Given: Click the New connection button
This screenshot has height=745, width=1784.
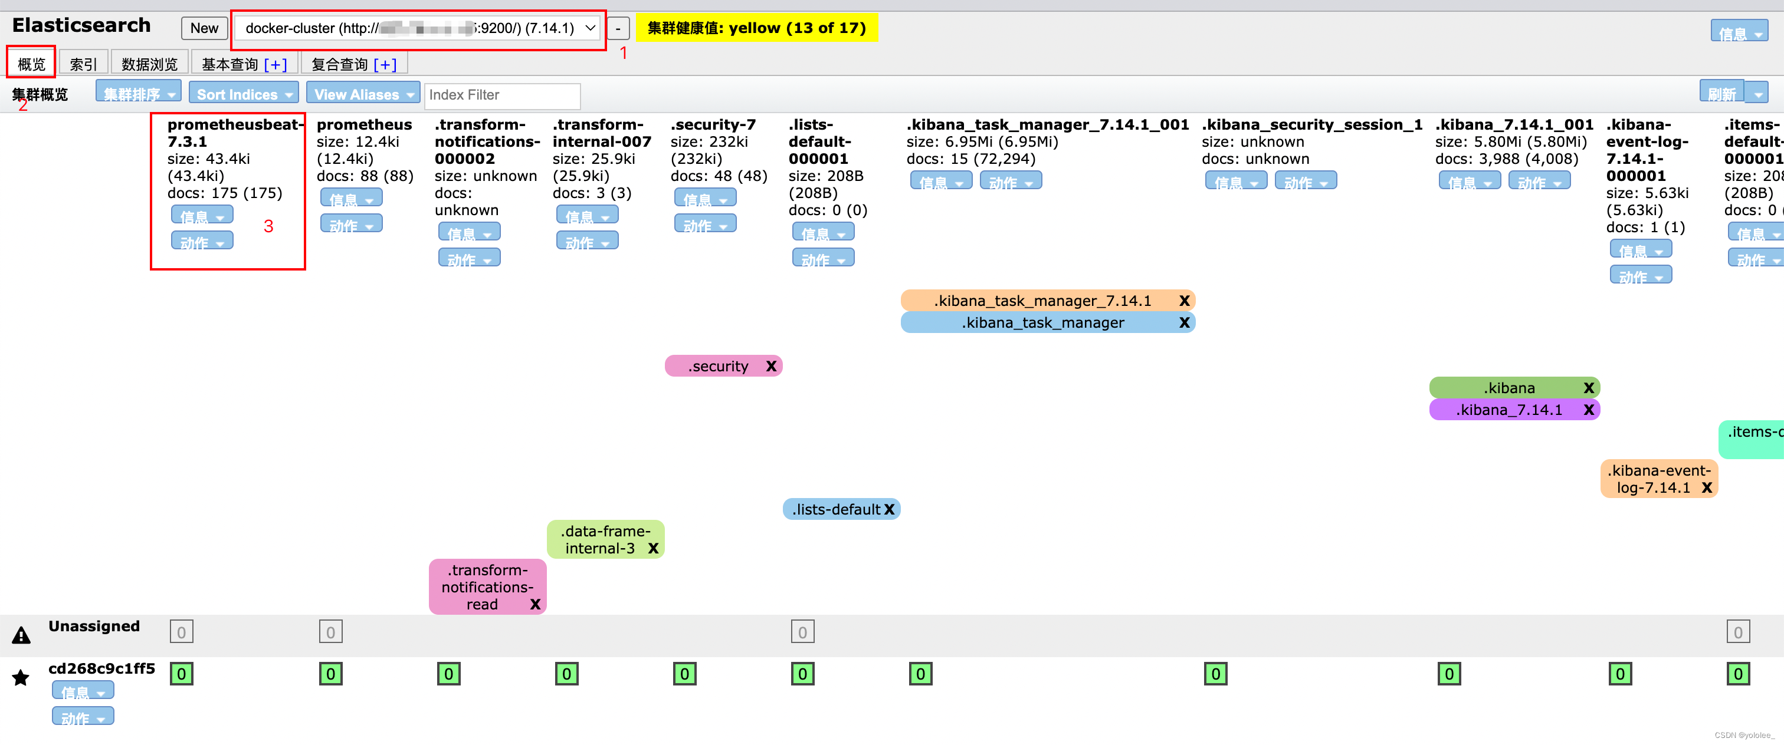Looking at the screenshot, I should (204, 28).
